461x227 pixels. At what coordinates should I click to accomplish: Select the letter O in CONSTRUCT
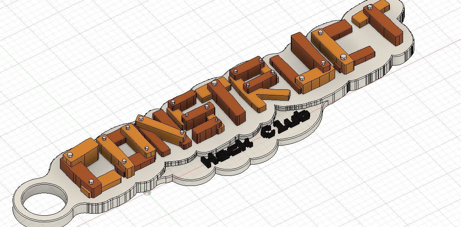(x=127, y=150)
